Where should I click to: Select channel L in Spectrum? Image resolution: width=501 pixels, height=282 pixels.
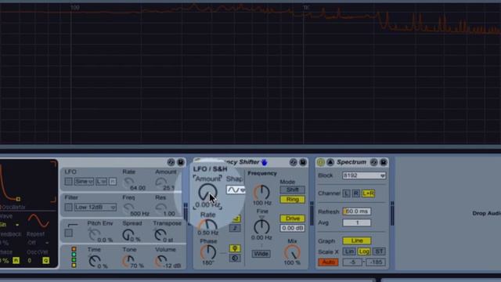[x=346, y=193]
